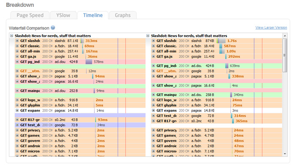Click the waterfall scrollbar up arrow
The image size is (296, 166).
(285, 35)
